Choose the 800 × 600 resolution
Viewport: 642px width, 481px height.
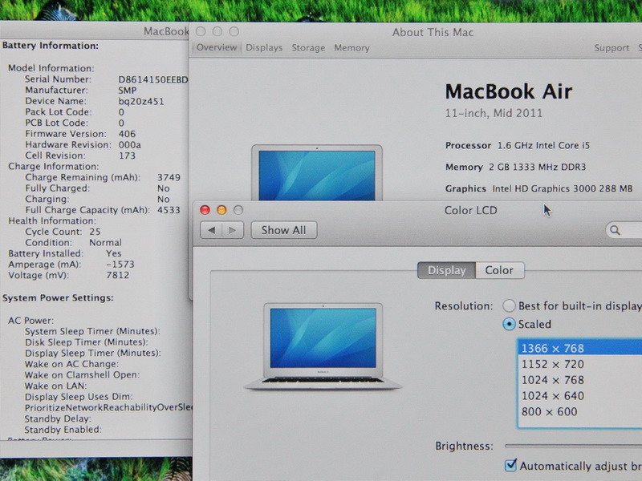pos(580,411)
